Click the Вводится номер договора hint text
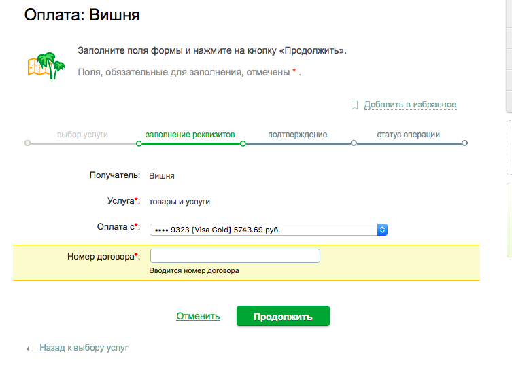 click(x=194, y=270)
